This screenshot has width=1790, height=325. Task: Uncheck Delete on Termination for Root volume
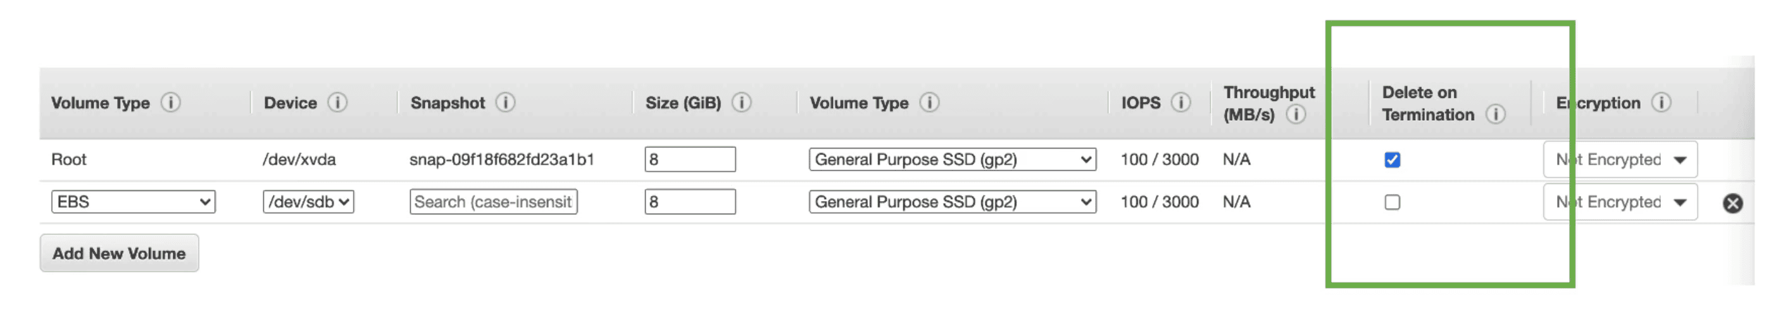(x=1392, y=160)
